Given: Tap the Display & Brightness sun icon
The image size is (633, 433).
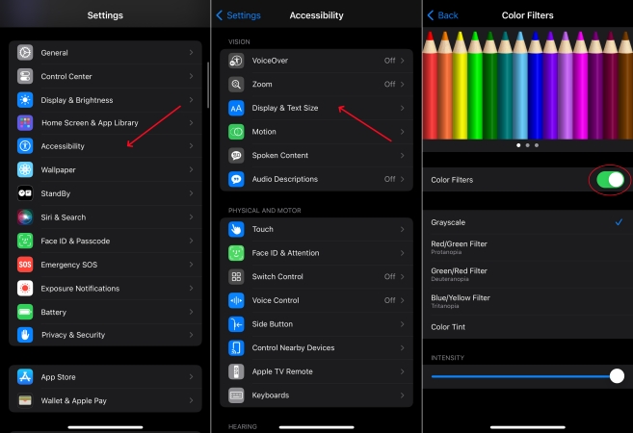Looking at the screenshot, I should coord(25,100).
